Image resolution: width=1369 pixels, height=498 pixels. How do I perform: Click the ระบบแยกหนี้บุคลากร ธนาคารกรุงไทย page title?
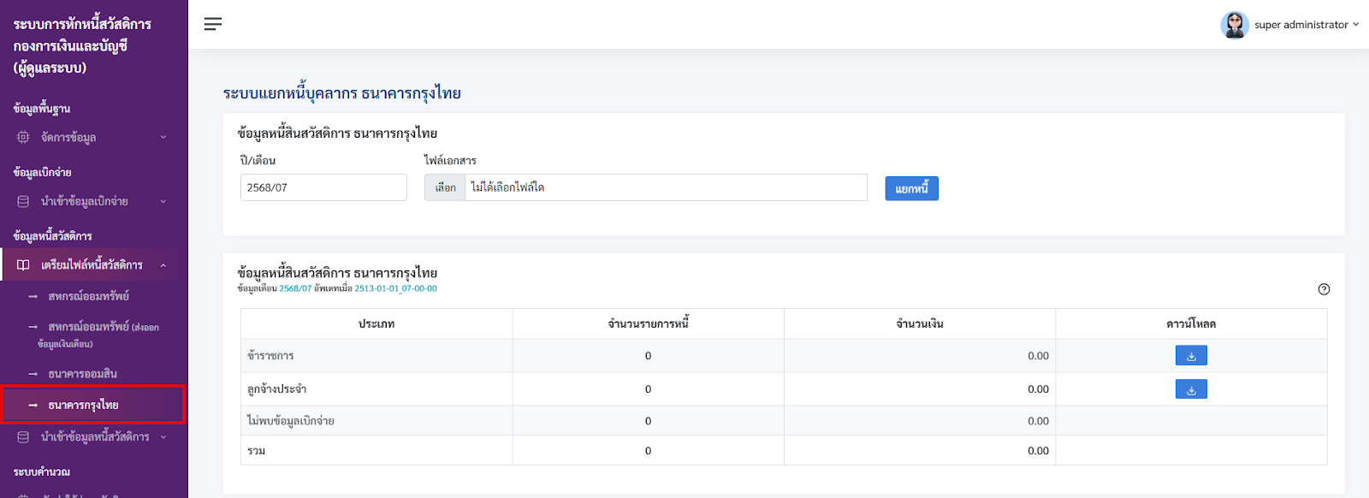[342, 93]
